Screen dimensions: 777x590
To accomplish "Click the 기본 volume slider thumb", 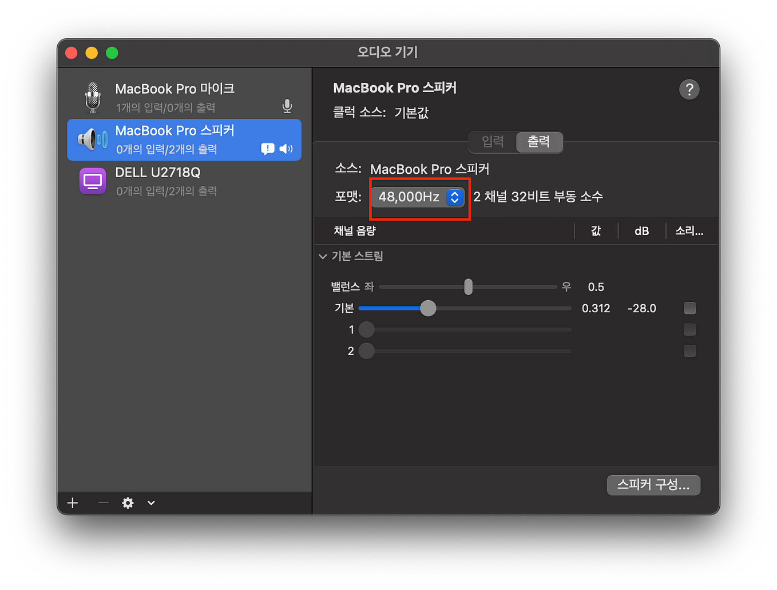I will 428,308.
